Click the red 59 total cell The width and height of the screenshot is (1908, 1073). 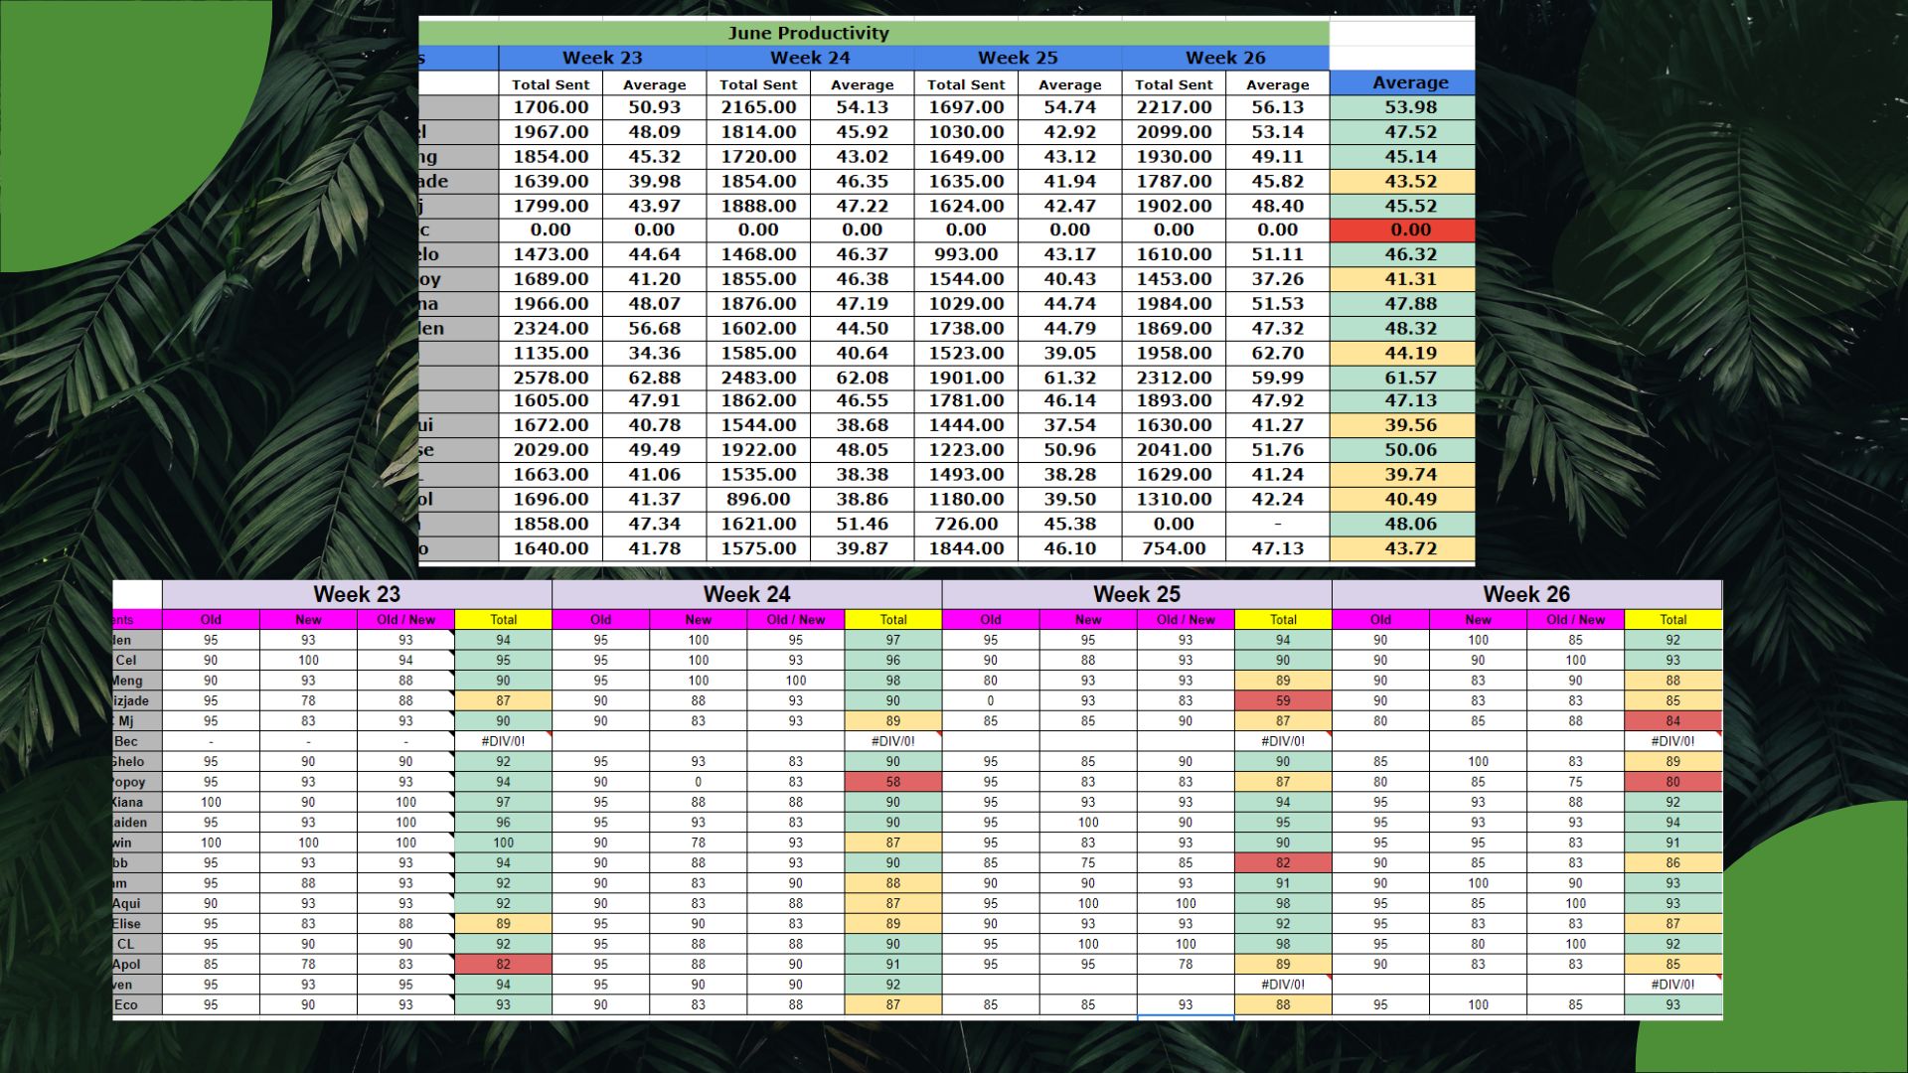[1282, 700]
